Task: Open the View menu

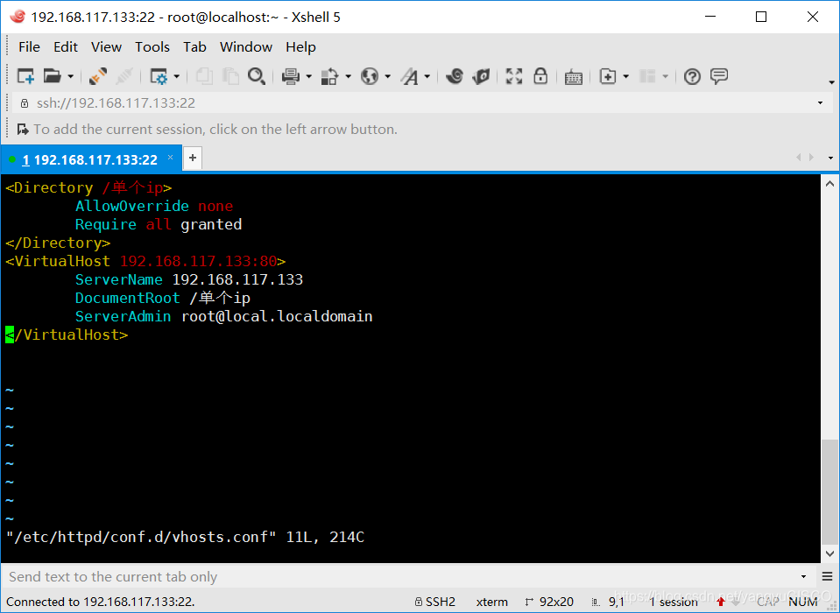Action: click(x=106, y=47)
